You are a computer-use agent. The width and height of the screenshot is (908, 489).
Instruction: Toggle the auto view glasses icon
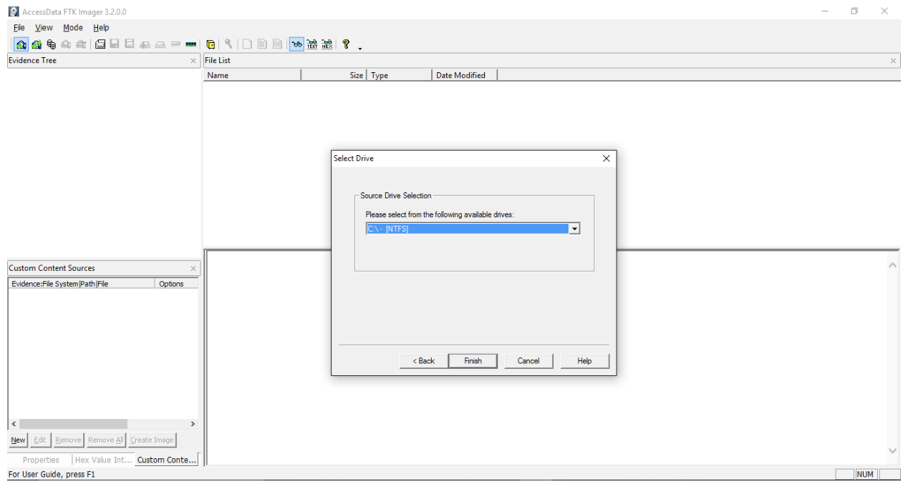(x=296, y=44)
